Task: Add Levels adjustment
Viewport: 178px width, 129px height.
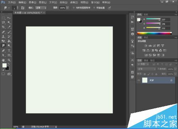Action: (x=150, y=46)
